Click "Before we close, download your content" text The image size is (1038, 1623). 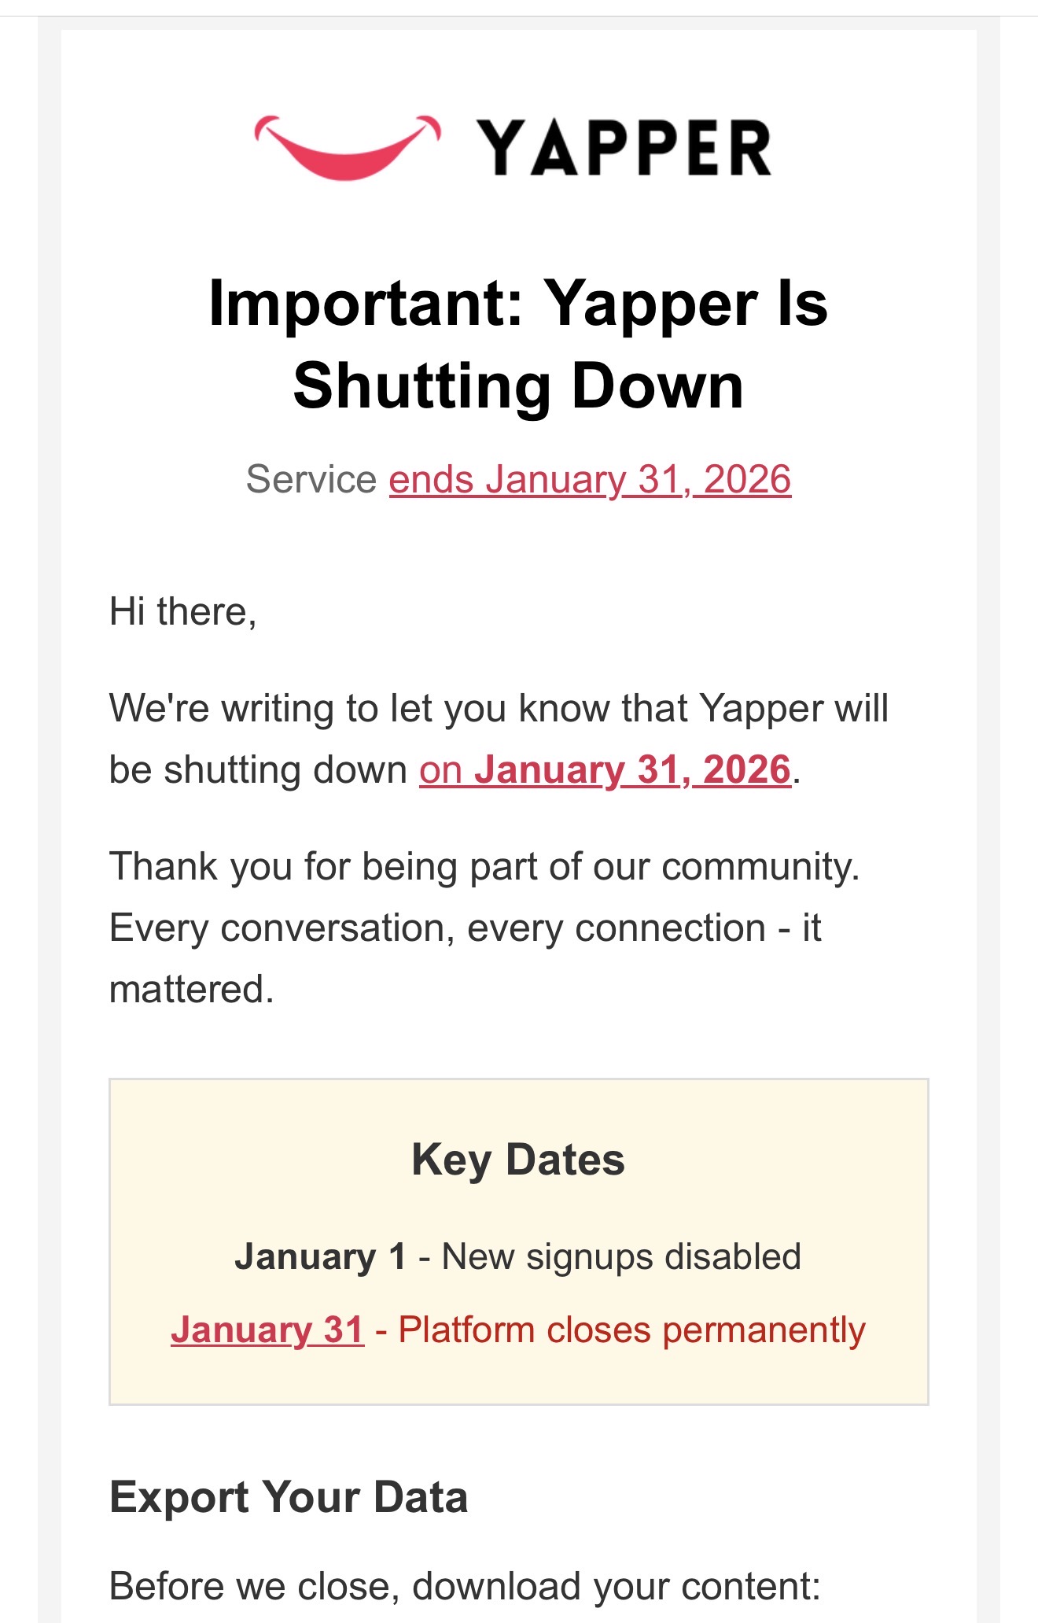click(465, 1586)
